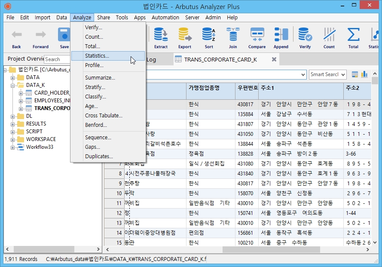Choose Profile... from Analyze menu
Screen dimensions: 382x267
(x=108, y=65)
